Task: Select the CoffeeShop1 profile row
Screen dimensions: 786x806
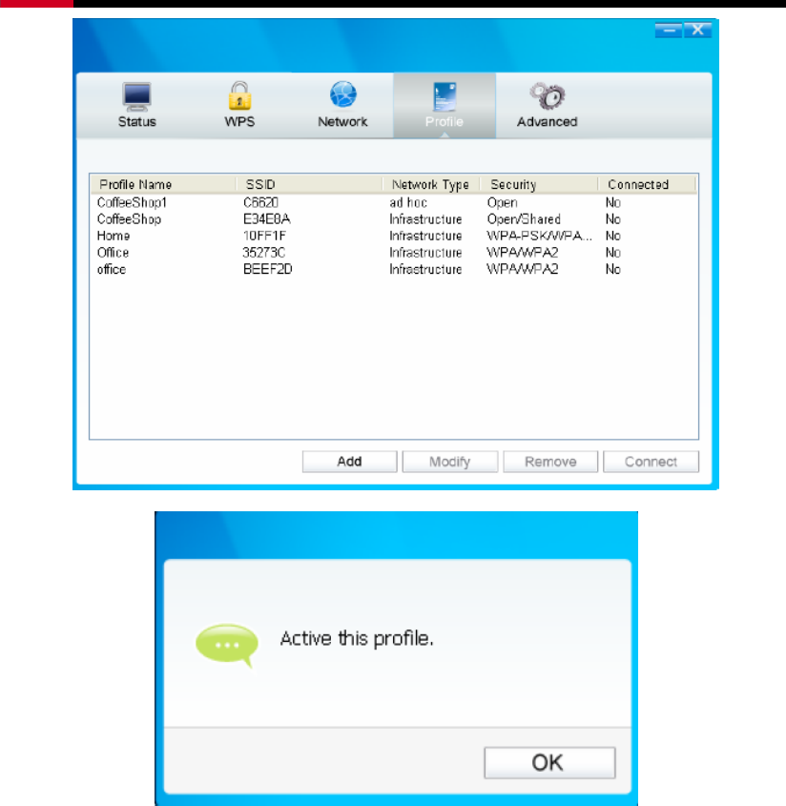Action: pyautogui.click(x=394, y=202)
